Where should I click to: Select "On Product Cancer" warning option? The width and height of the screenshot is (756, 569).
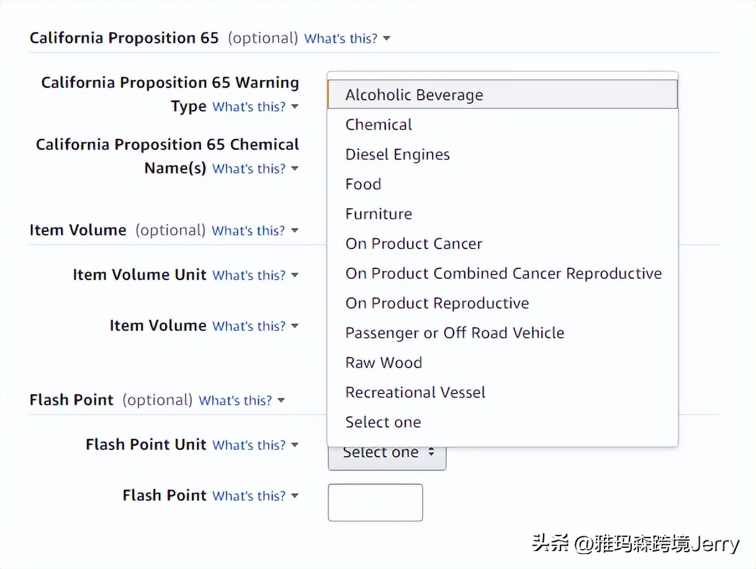[x=413, y=244]
